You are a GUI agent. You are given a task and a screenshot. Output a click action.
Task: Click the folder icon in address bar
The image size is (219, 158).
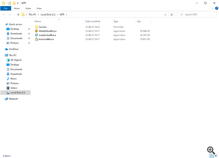click(x=23, y=15)
